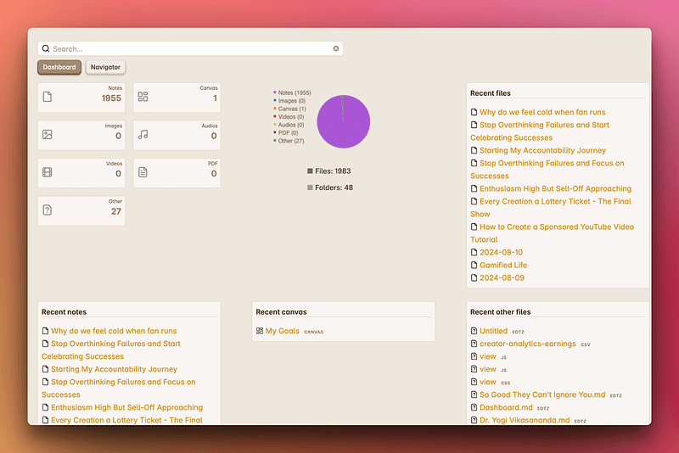Open 'How to Create a Sponsored YouTube Video Tutorial'
The height and width of the screenshot is (453, 679).
pos(553,233)
